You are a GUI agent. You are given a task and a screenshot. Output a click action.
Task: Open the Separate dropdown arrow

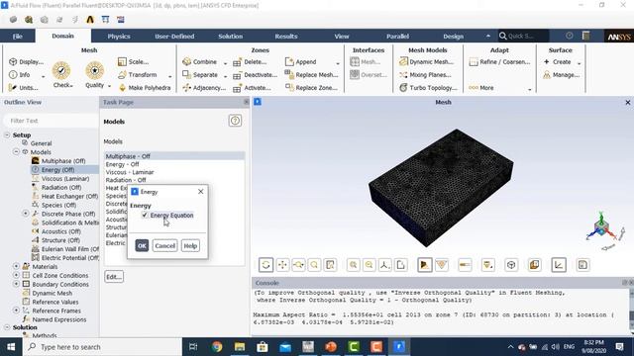(225, 76)
